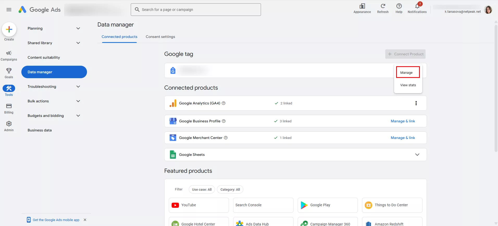The height and width of the screenshot is (226, 498).
Task: Switch to Connected products tab
Action: coord(119,37)
